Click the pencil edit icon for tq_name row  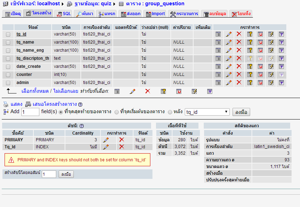pos(229,42)
